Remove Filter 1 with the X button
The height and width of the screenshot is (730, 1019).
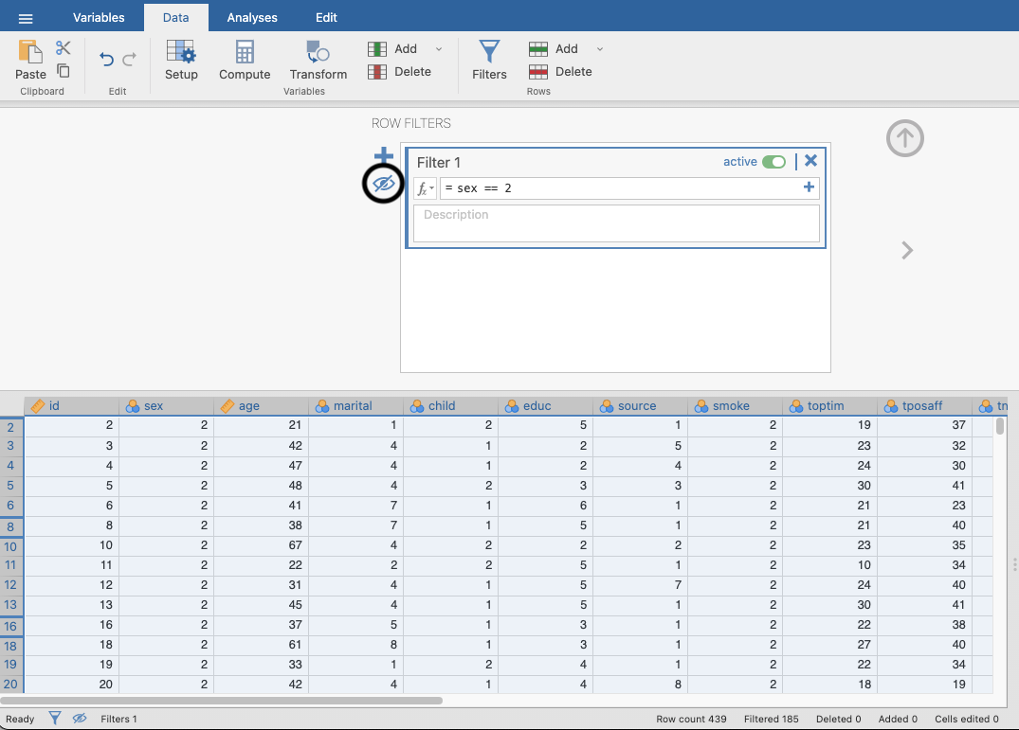point(810,162)
